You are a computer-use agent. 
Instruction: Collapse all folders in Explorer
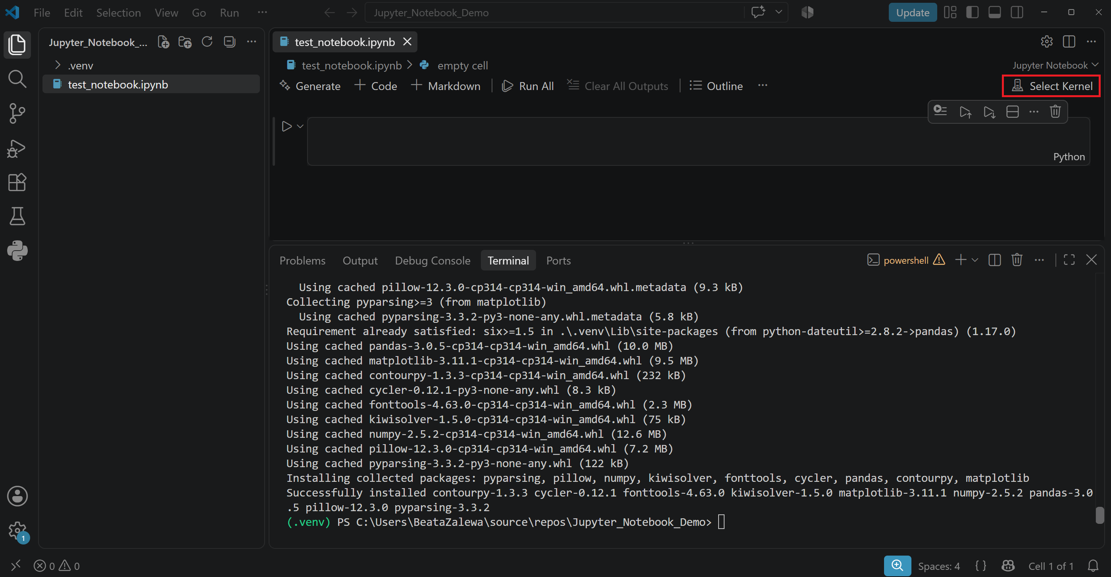click(x=229, y=42)
